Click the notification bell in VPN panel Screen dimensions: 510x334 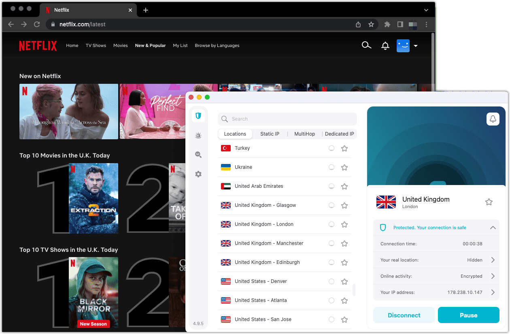pyautogui.click(x=493, y=119)
